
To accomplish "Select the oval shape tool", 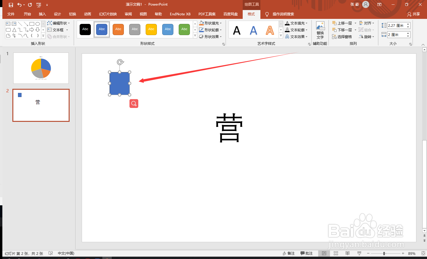I will coord(37,24).
